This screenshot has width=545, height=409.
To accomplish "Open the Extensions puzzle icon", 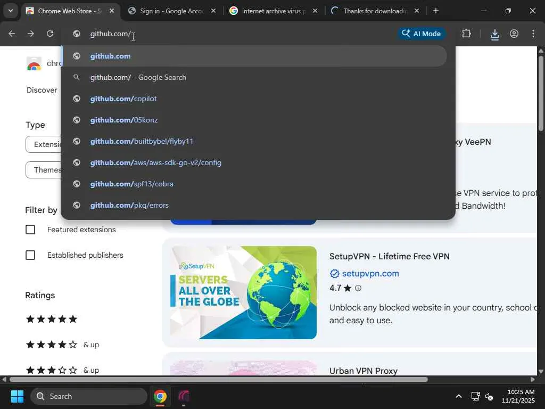I will coord(466,34).
